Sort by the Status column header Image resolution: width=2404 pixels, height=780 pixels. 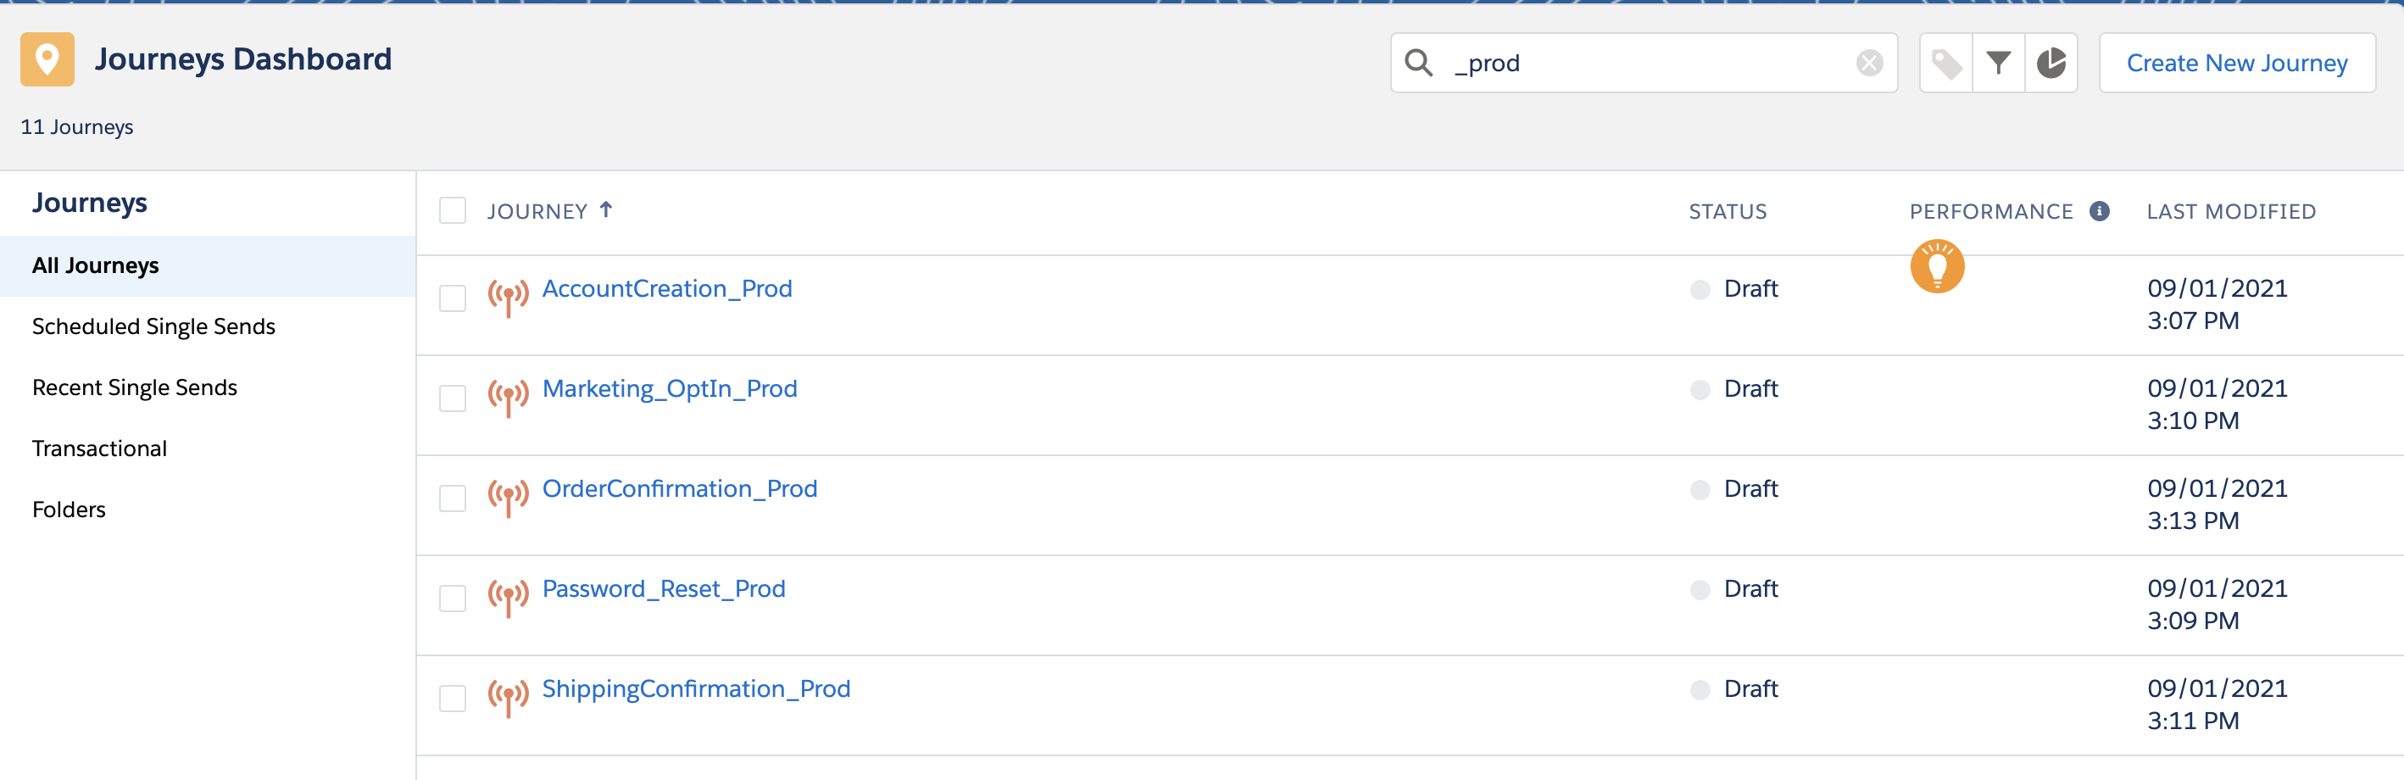click(x=1728, y=212)
